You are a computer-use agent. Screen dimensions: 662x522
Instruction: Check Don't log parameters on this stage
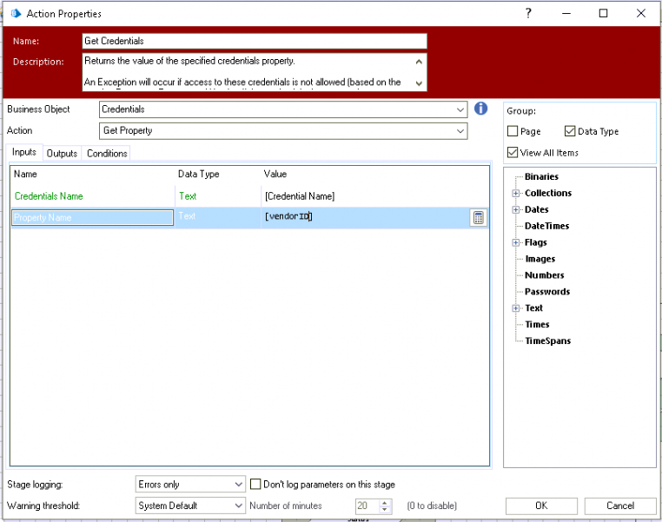256,484
